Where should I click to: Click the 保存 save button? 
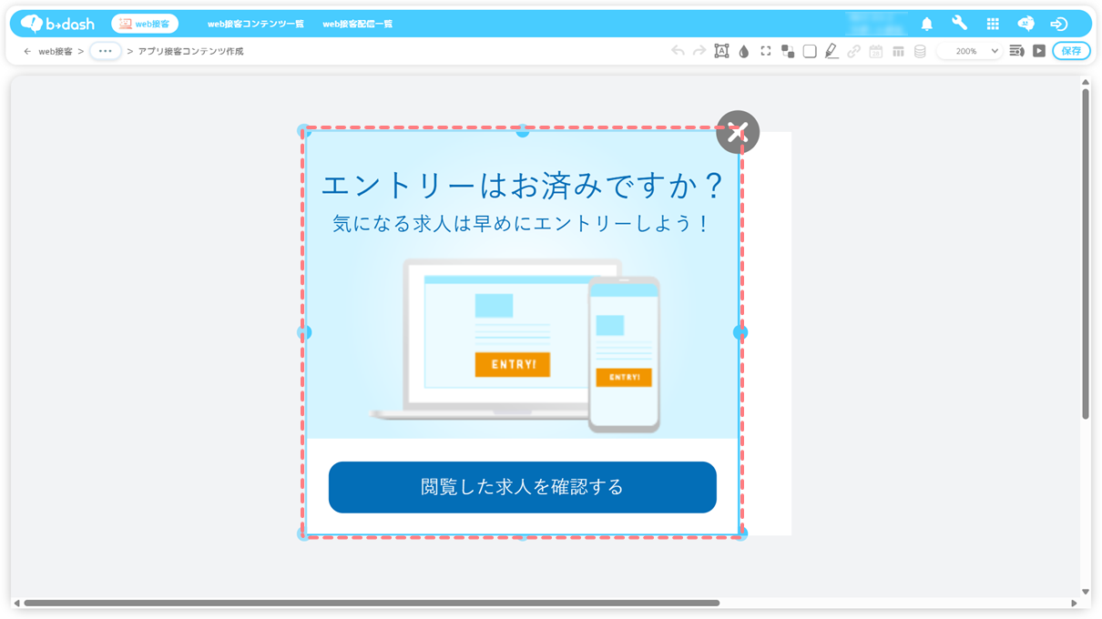1071,51
